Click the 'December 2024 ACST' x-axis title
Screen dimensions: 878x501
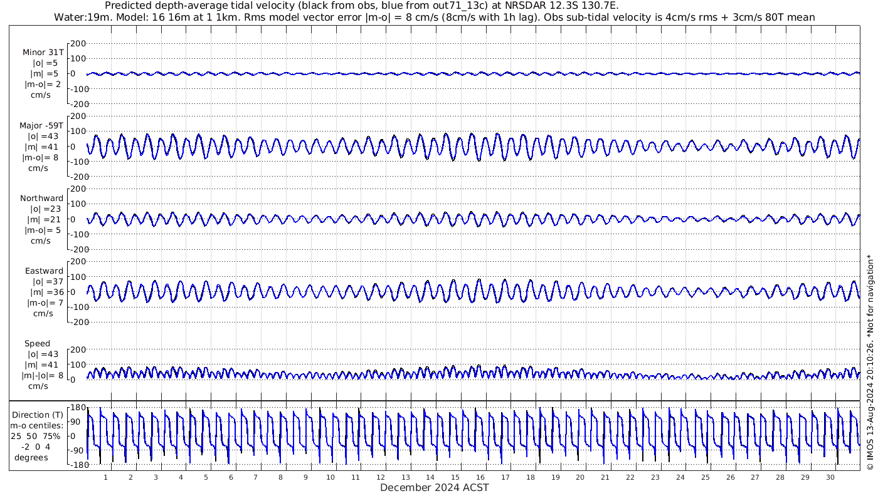[435, 488]
